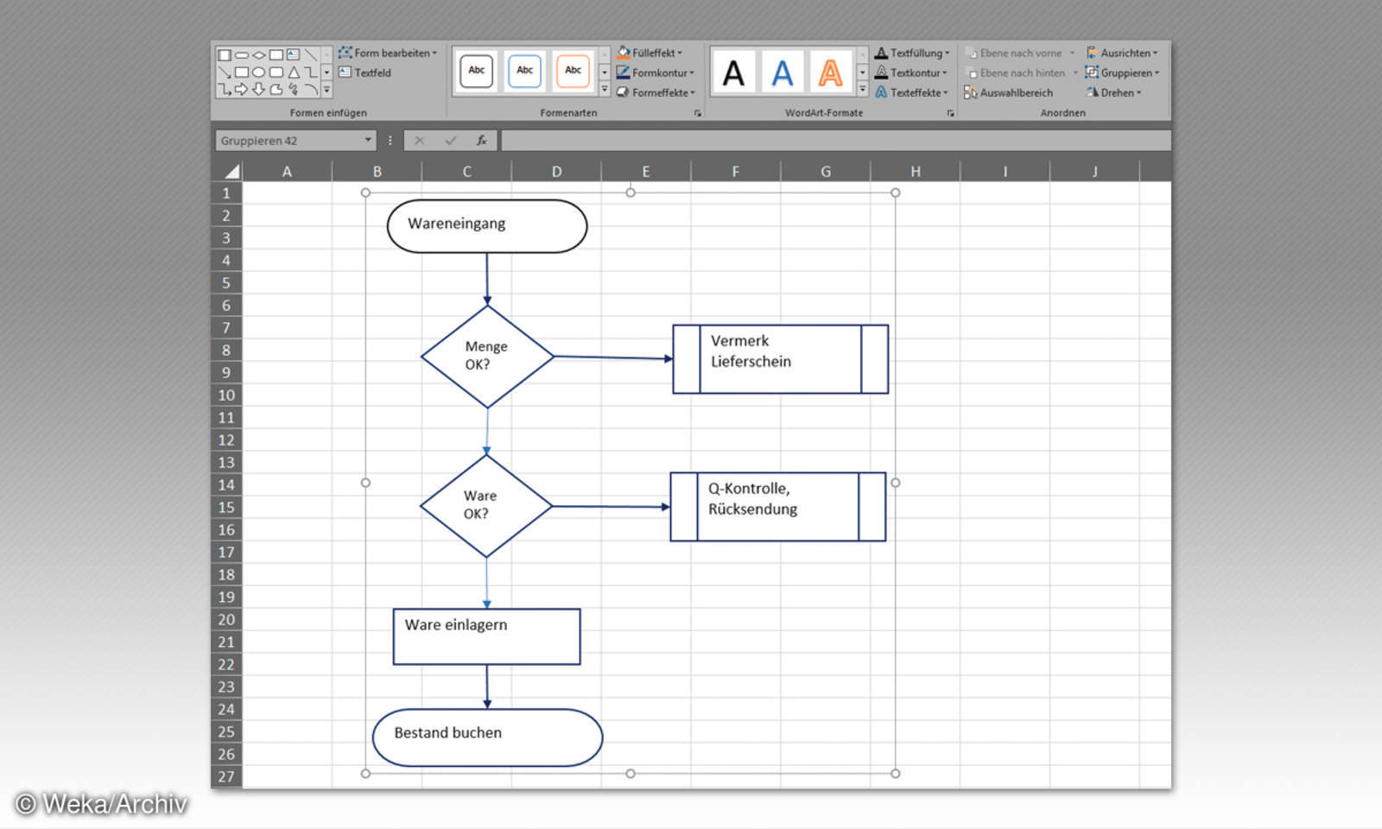The height and width of the screenshot is (829, 1382).
Task: Click the black Textfüllung color icon
Action: click(882, 53)
